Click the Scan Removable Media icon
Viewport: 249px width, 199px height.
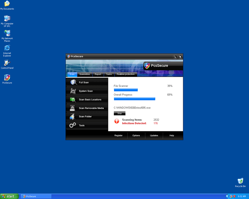[73, 108]
